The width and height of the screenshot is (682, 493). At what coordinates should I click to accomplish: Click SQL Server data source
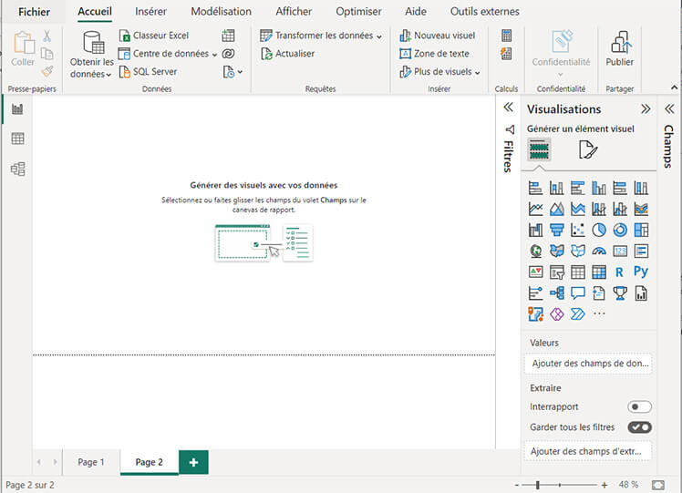148,72
